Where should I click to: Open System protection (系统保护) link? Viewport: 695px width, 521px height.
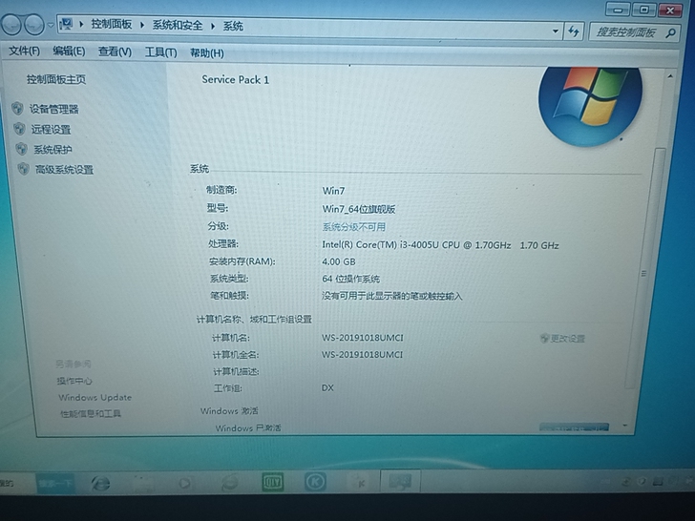pos(53,150)
